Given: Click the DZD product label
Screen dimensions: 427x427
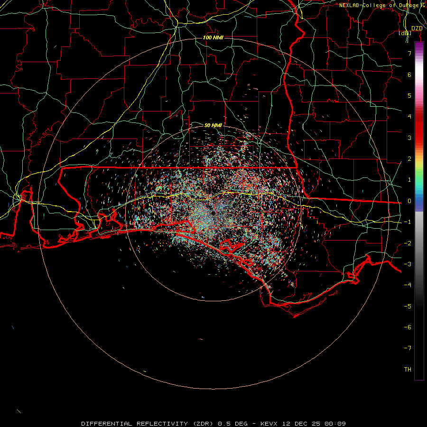Looking at the screenshot, I should pos(417,28).
